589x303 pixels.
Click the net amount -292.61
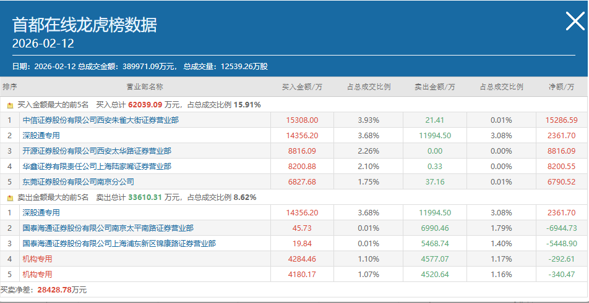(562, 259)
